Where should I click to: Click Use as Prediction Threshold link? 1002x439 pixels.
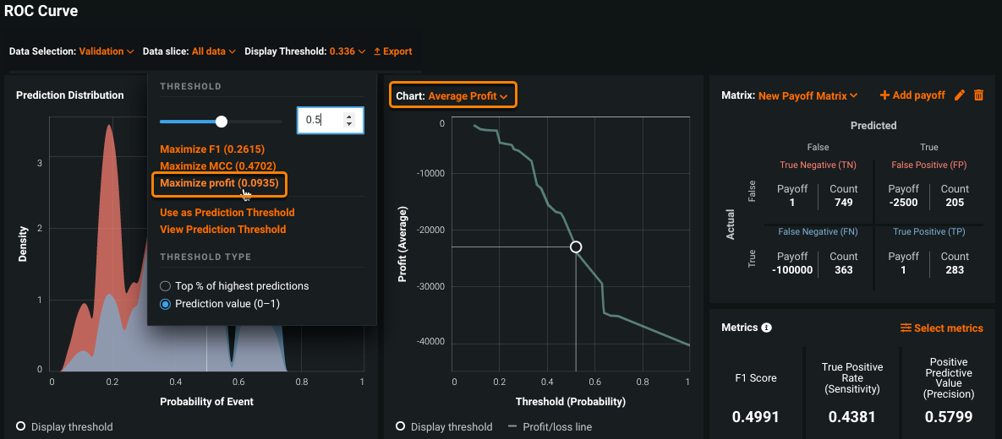227,213
